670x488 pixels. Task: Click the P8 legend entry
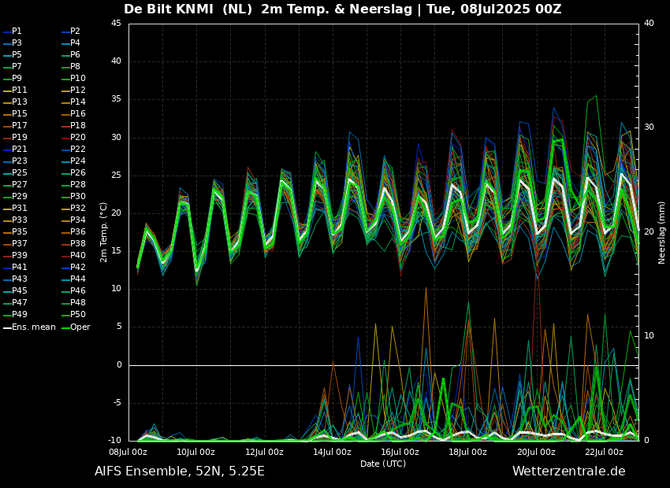coord(75,67)
